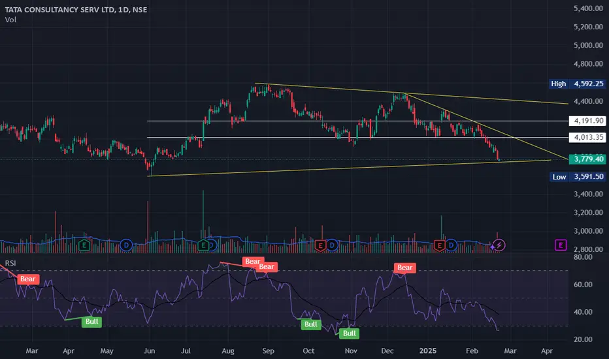Viewport: 609px width, 359px height.
Task: Open the green earnings marker in July
Action: pyautogui.click(x=203, y=245)
